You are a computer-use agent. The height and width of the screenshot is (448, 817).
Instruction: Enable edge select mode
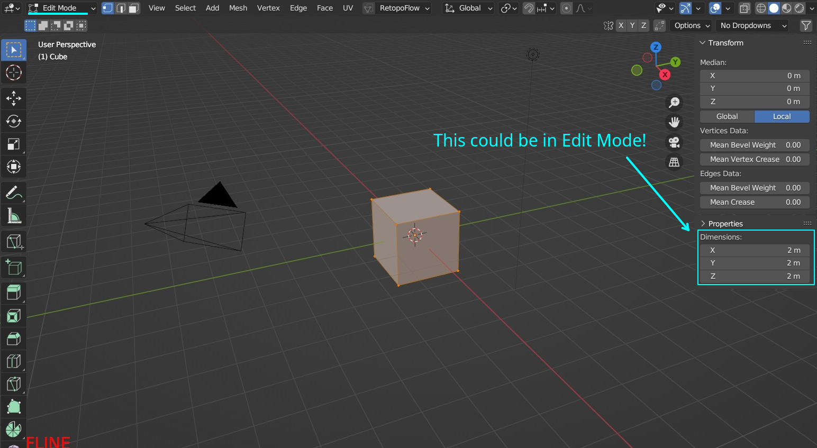pos(121,8)
